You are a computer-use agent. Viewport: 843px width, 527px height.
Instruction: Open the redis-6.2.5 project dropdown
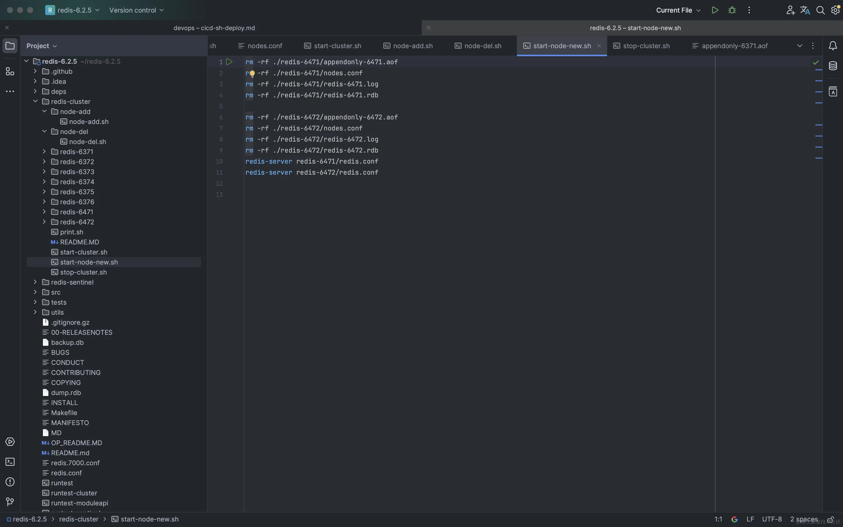point(72,10)
